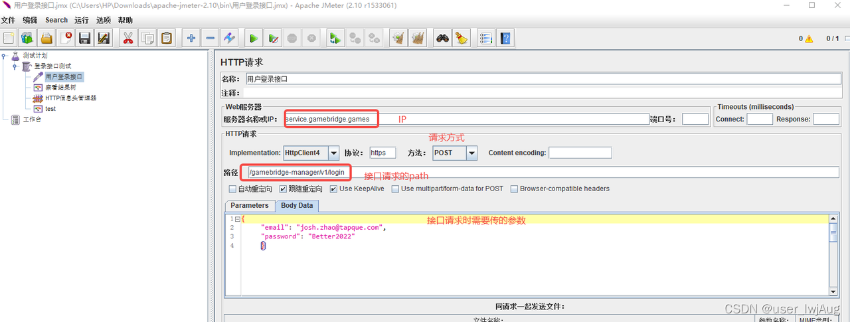The height and width of the screenshot is (322, 850).
Task: Click the Open file folder icon
Action: pos(46,38)
